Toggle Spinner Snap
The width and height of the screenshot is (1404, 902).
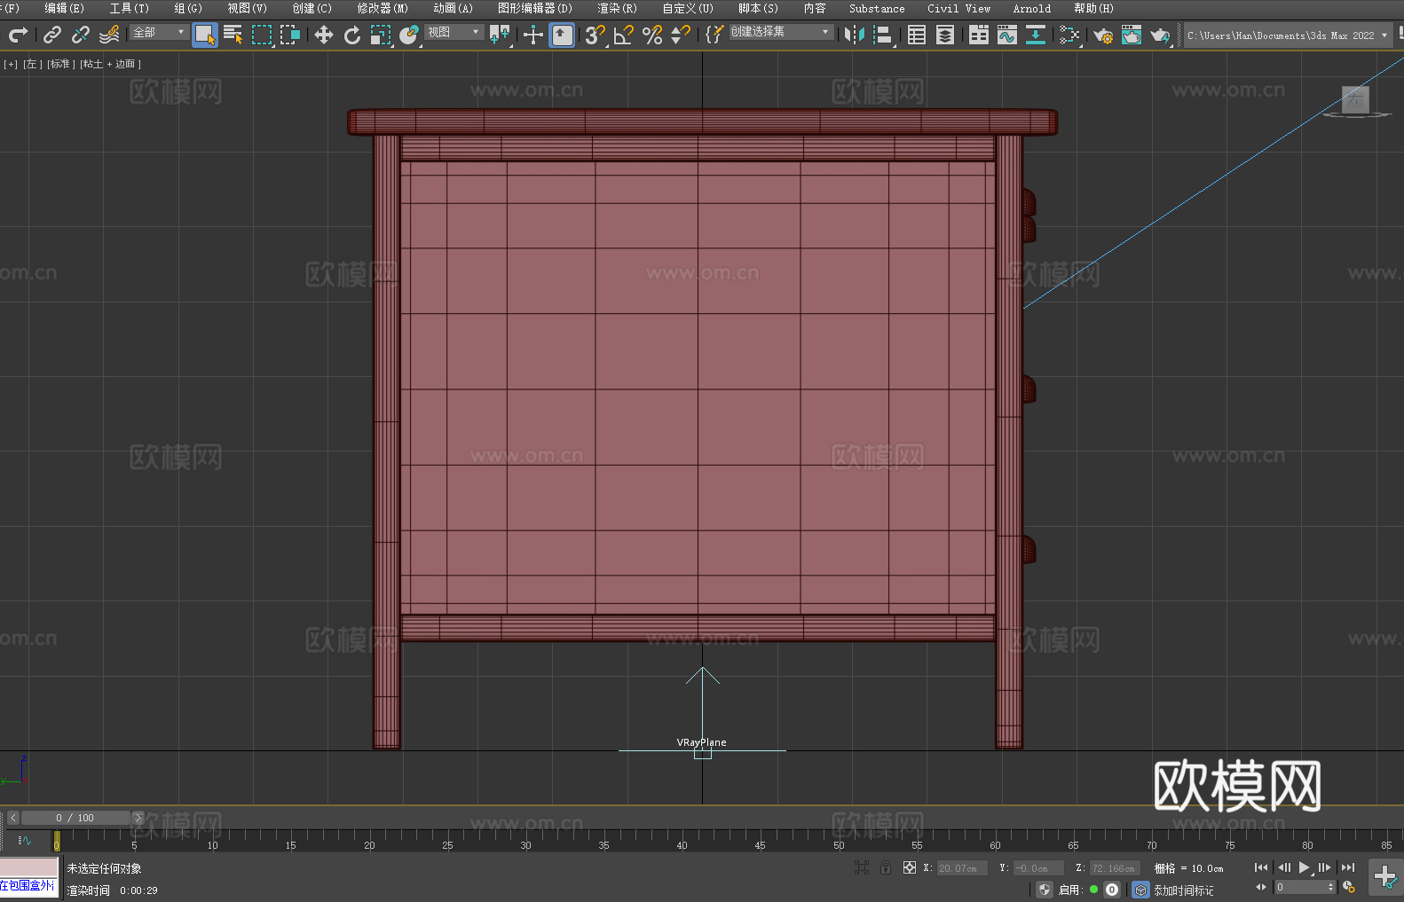pyautogui.click(x=681, y=35)
